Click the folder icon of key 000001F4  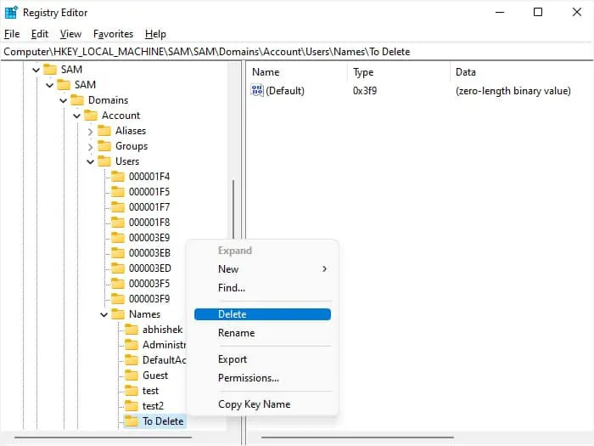coord(118,177)
